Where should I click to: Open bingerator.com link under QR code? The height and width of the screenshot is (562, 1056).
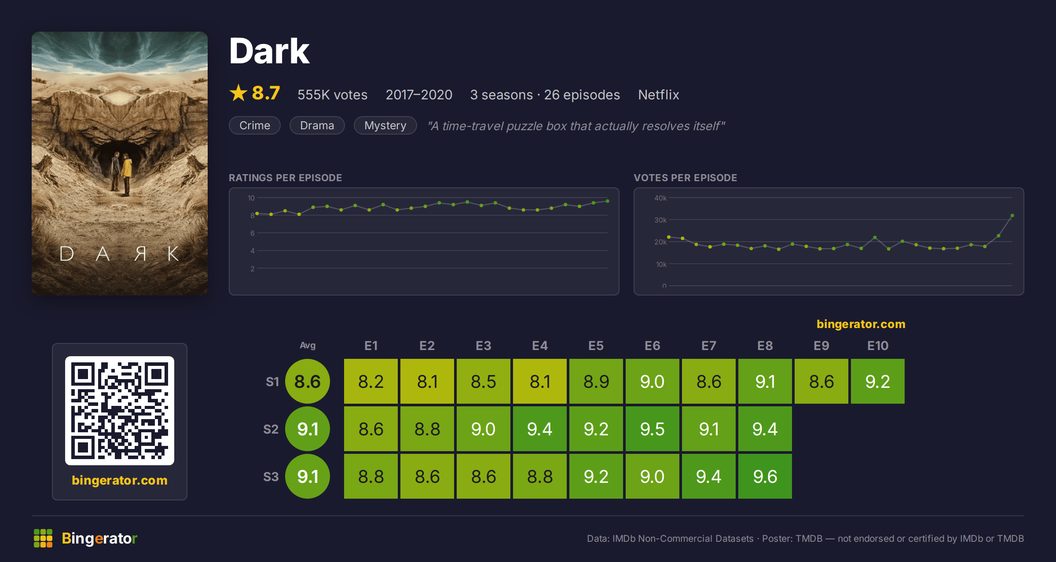pyautogui.click(x=120, y=480)
